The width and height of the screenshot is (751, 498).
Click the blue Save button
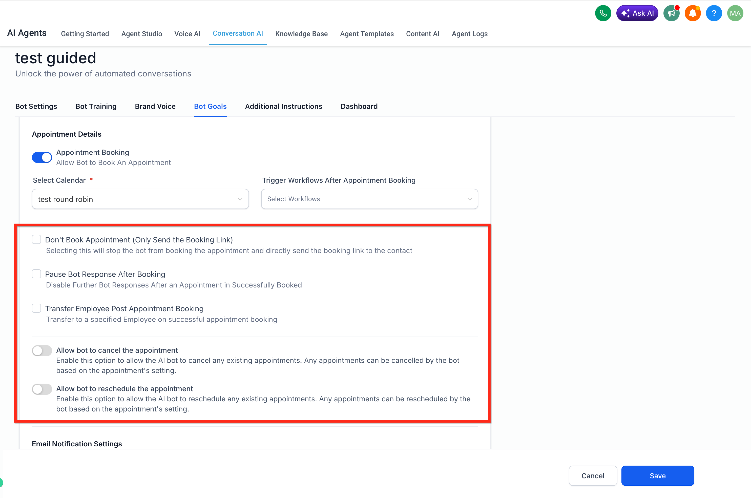pyautogui.click(x=657, y=476)
